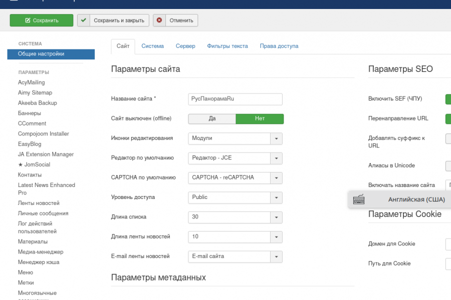Open the CAPTCHA по умолчанию dropdown
Image resolution: width=451 pixels, height=300 pixels.
coord(276,178)
